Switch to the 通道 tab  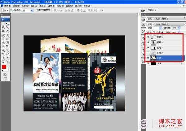point(158,24)
